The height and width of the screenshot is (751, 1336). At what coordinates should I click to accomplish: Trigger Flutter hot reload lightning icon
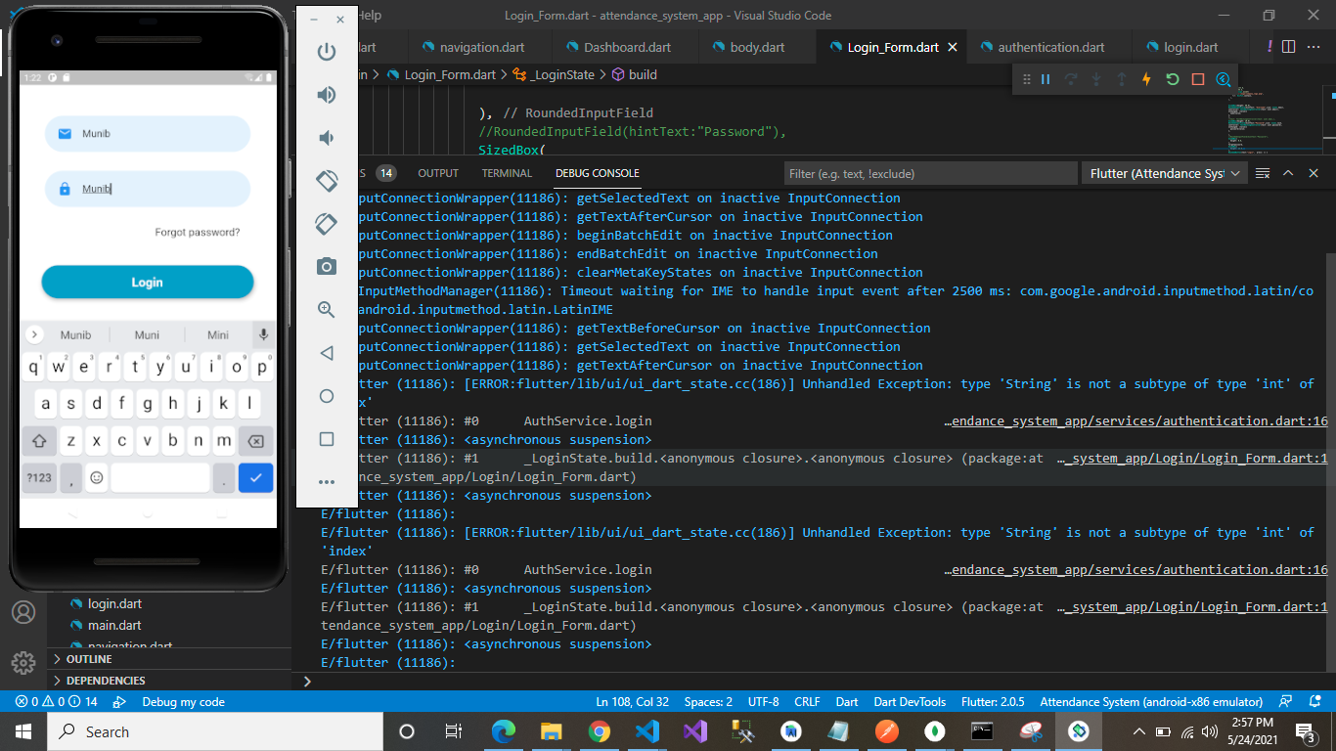pyautogui.click(x=1147, y=79)
